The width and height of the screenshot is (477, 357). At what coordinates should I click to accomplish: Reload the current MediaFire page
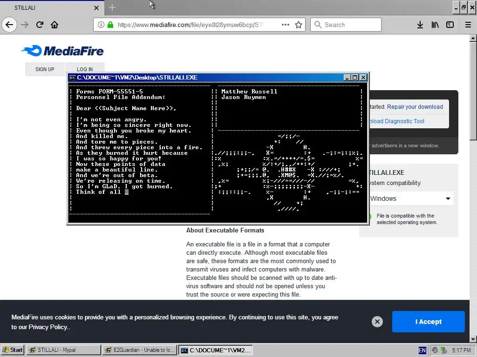(40, 25)
